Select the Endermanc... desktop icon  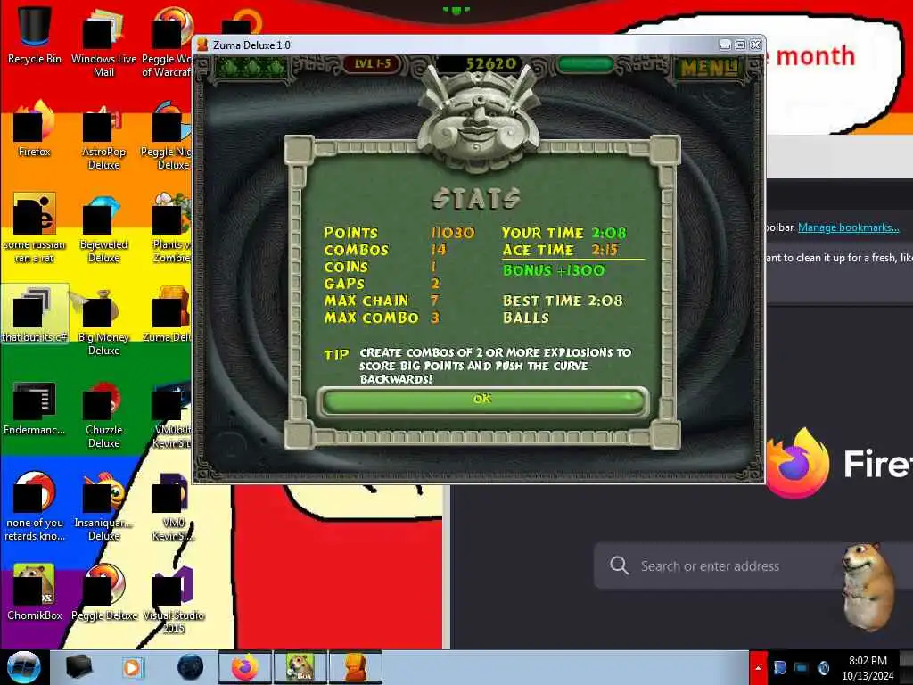click(x=34, y=408)
